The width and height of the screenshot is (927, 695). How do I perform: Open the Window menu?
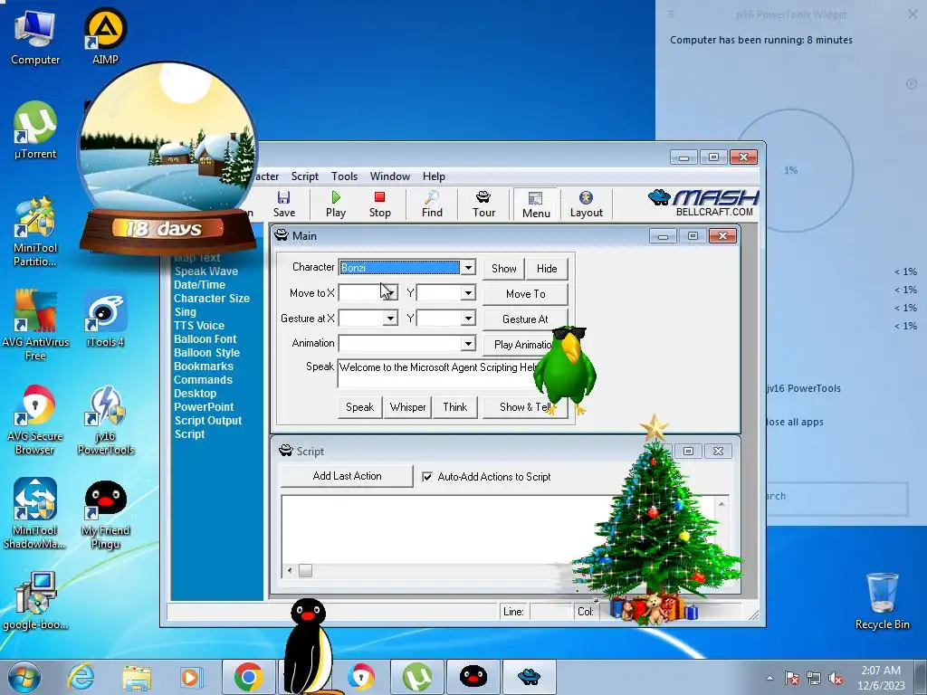pyautogui.click(x=389, y=176)
